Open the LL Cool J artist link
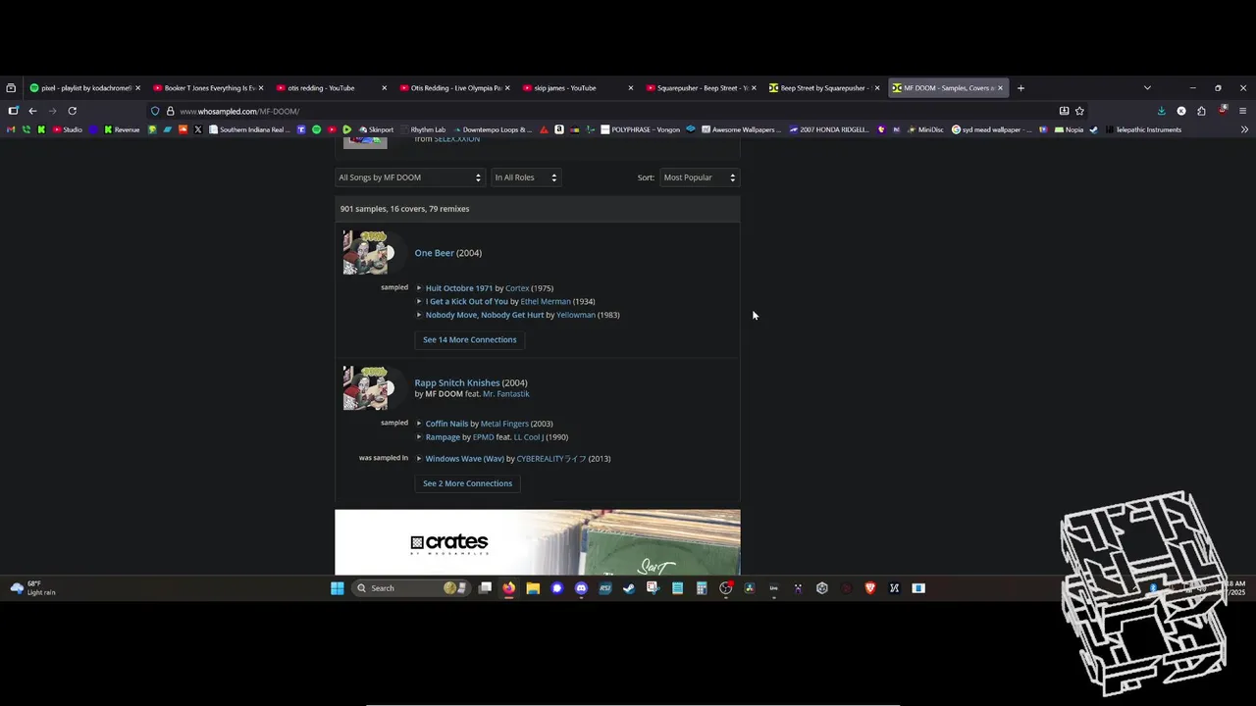Image resolution: width=1256 pixels, height=706 pixels. pos(528,437)
